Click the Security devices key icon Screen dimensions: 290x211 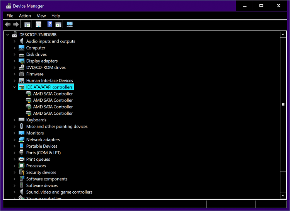(x=22, y=172)
